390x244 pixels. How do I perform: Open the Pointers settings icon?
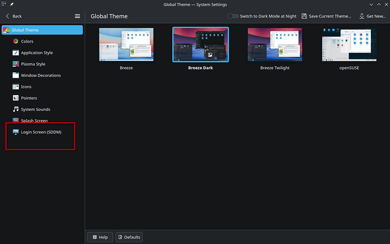pos(16,98)
